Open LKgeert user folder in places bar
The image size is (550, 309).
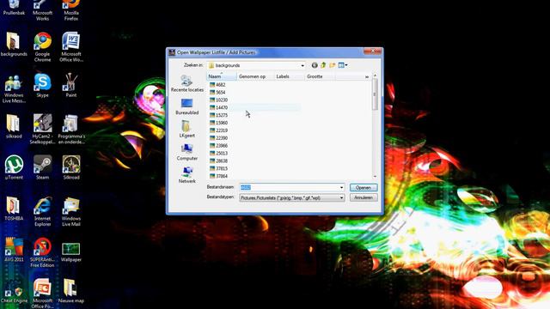coord(187,130)
